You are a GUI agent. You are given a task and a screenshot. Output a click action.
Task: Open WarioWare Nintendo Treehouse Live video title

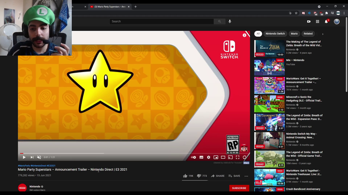pyautogui.click(x=303, y=172)
